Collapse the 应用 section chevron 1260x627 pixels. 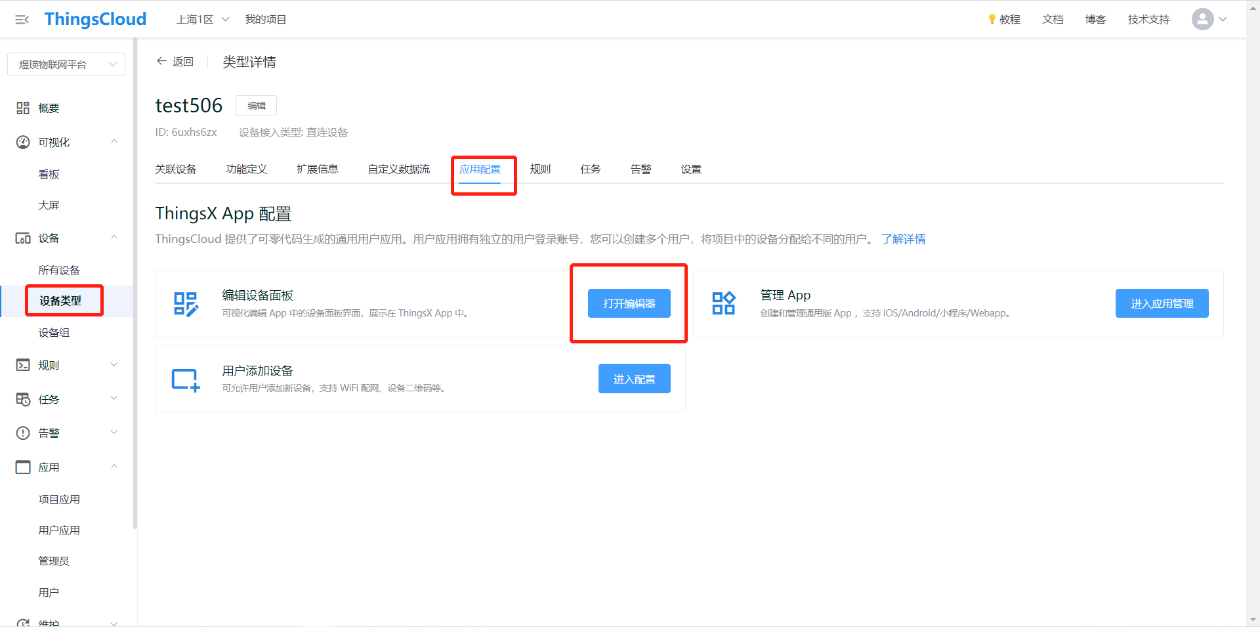click(x=114, y=466)
